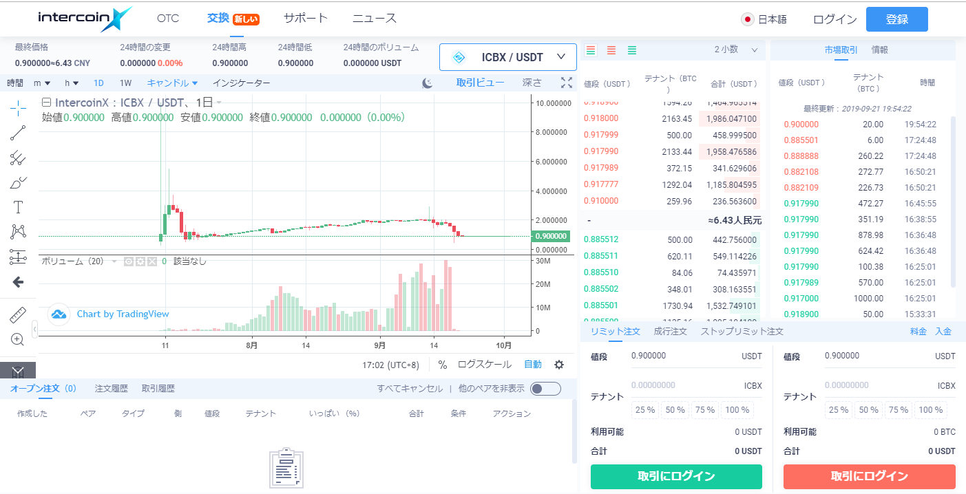Open the decimals precision dropdown
Image resolution: width=966 pixels, height=494 pixels.
[736, 50]
